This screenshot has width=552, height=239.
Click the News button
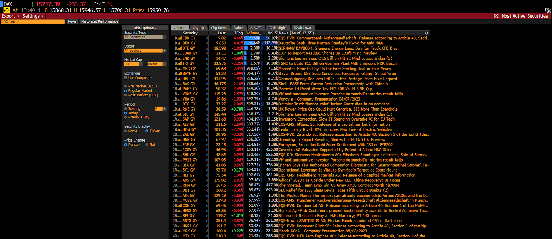coord(72,22)
